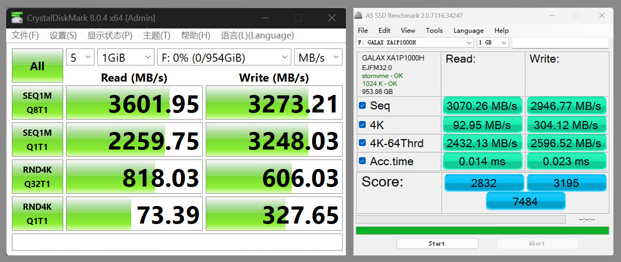This screenshot has width=621, height=262.
Task: Open the 显示状态(P) menu
Action: 110,36
